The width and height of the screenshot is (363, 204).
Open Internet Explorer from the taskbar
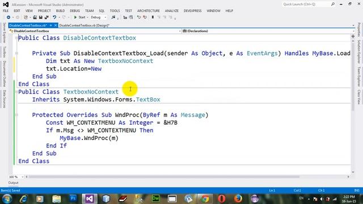click(x=23, y=199)
